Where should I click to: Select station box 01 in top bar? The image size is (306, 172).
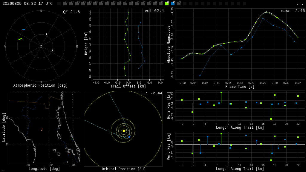coord(65,4)
